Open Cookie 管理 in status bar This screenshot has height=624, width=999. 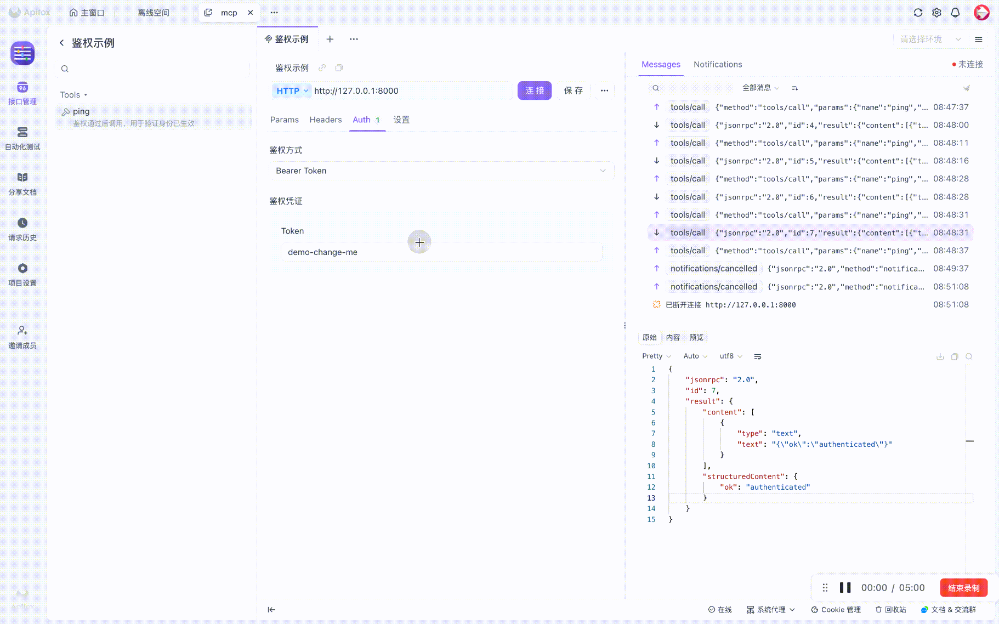pyautogui.click(x=836, y=610)
